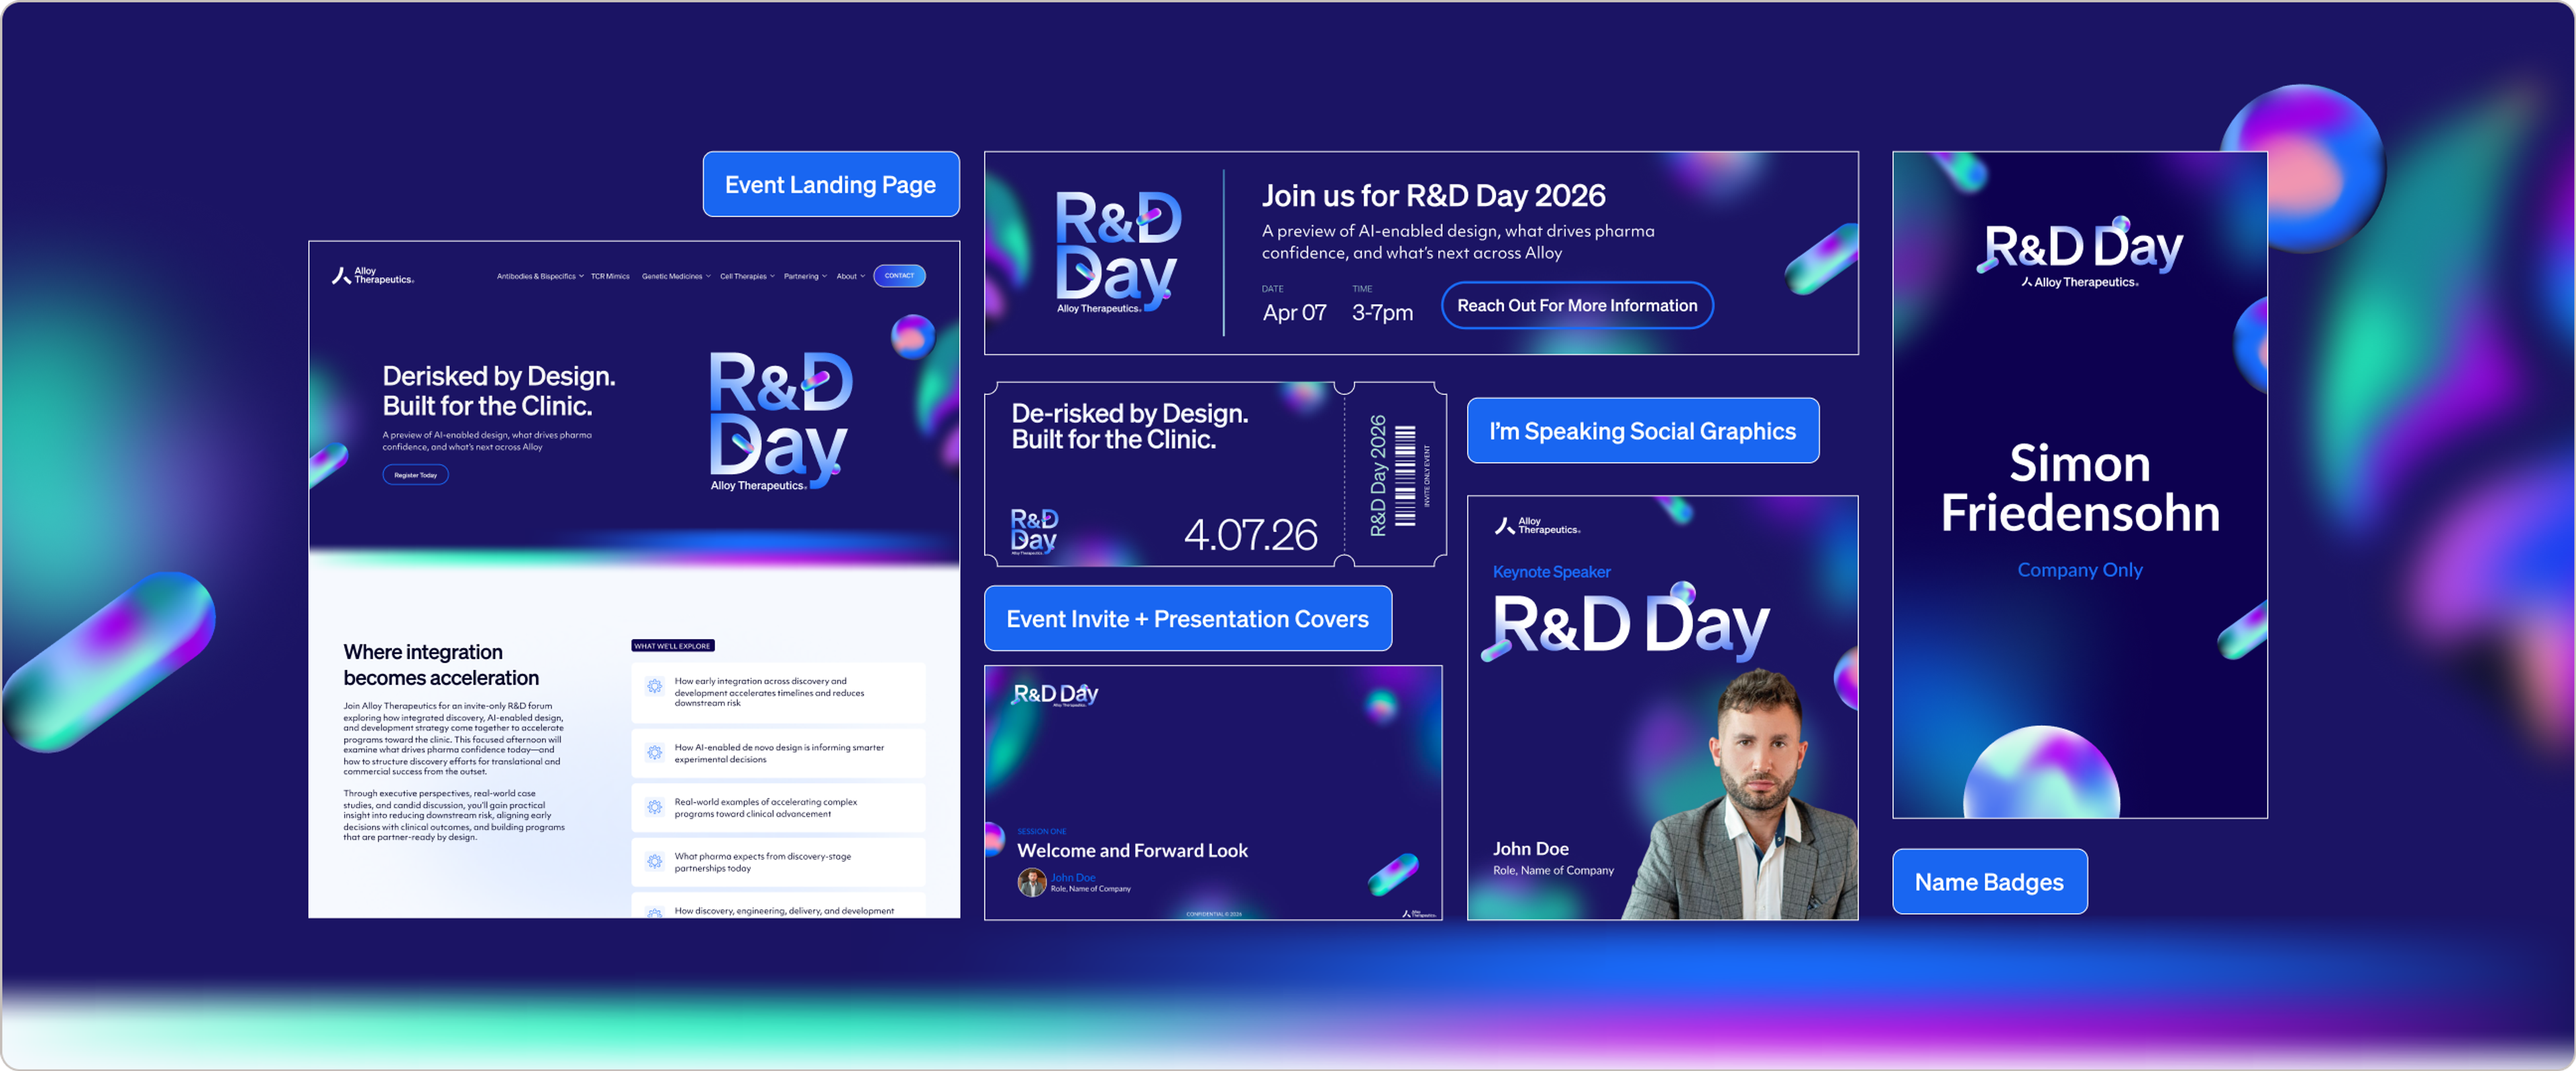Click the gear icon beside 'How early integration' card
The width and height of the screenshot is (2576, 1071).
[x=654, y=686]
